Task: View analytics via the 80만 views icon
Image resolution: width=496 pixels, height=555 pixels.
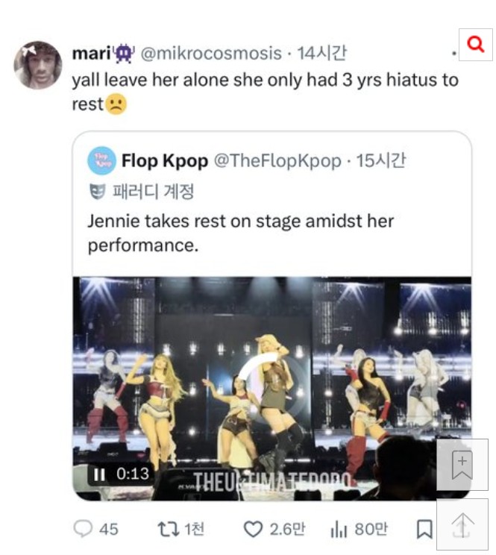Action: click(x=339, y=530)
